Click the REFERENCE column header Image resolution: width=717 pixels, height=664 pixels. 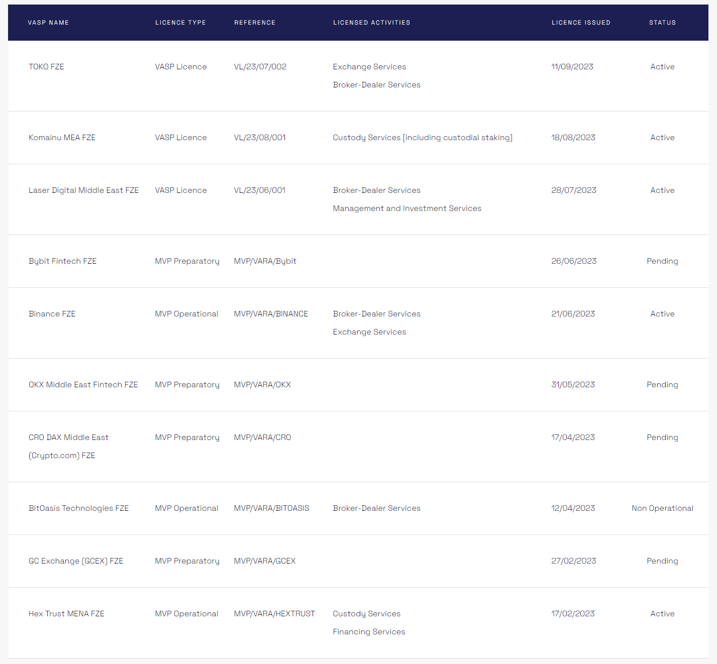(x=255, y=23)
